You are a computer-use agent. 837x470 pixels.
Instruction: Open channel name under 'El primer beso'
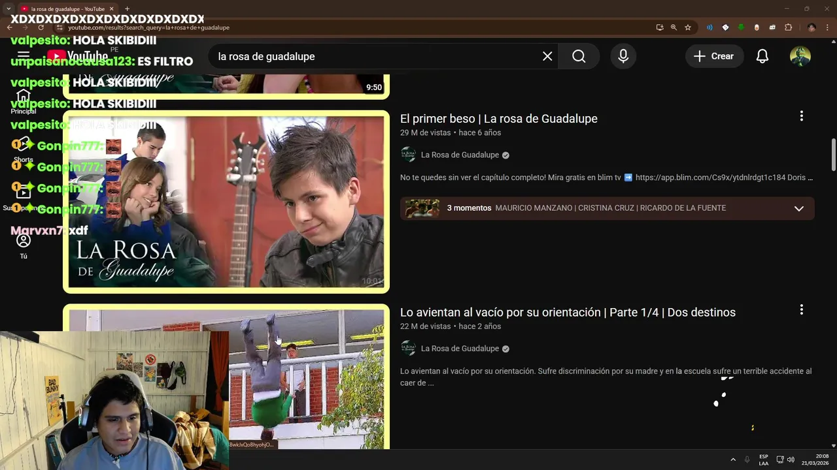[460, 155]
